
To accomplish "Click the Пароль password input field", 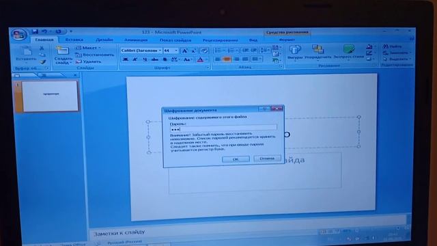I will (223, 128).
